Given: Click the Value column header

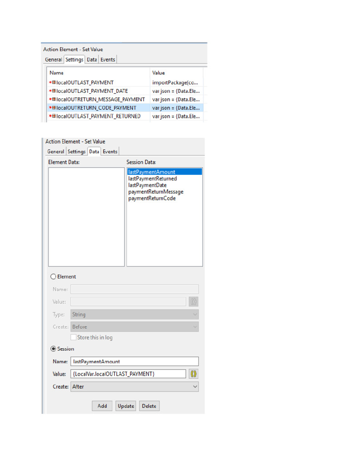Looking at the screenshot, I should tap(177, 73).
